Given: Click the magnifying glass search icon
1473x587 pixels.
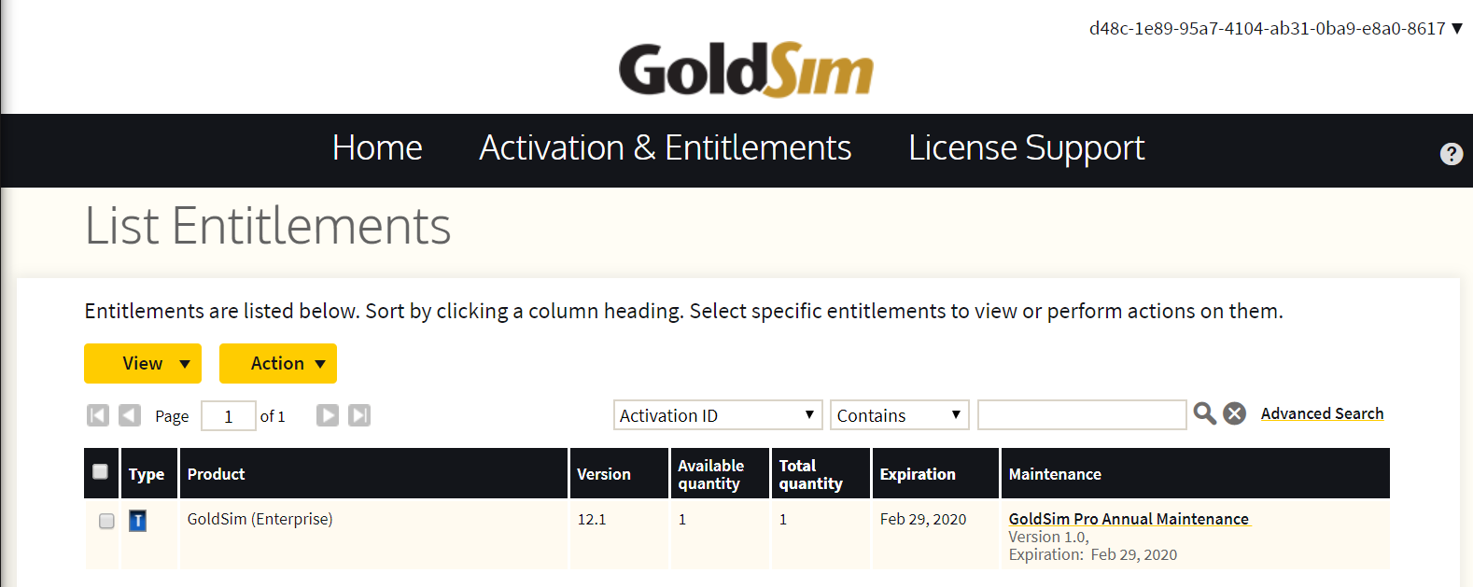Looking at the screenshot, I should point(1204,413).
